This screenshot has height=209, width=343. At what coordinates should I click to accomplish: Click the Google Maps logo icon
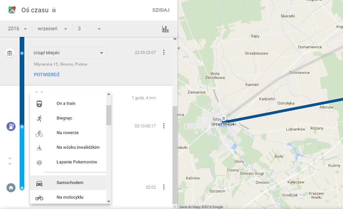pos(12,10)
